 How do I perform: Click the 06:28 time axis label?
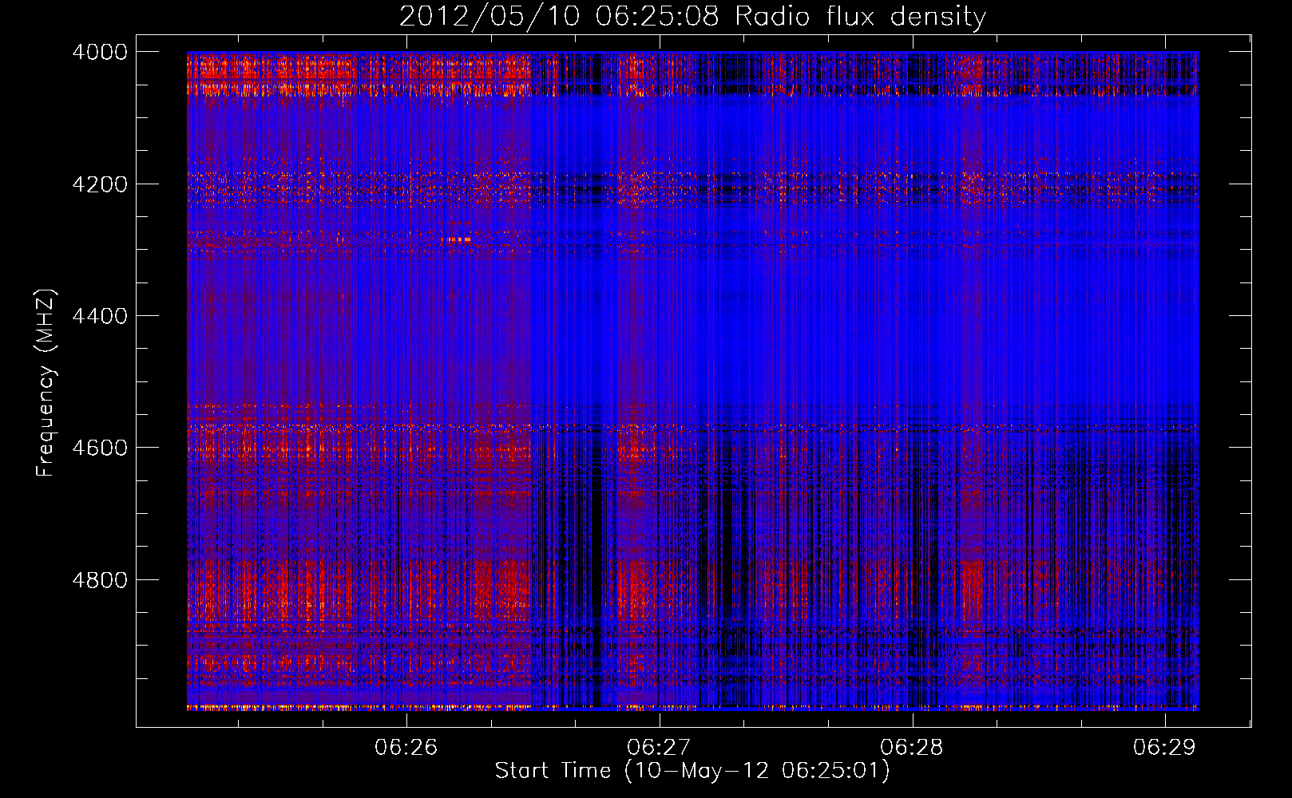(x=912, y=747)
